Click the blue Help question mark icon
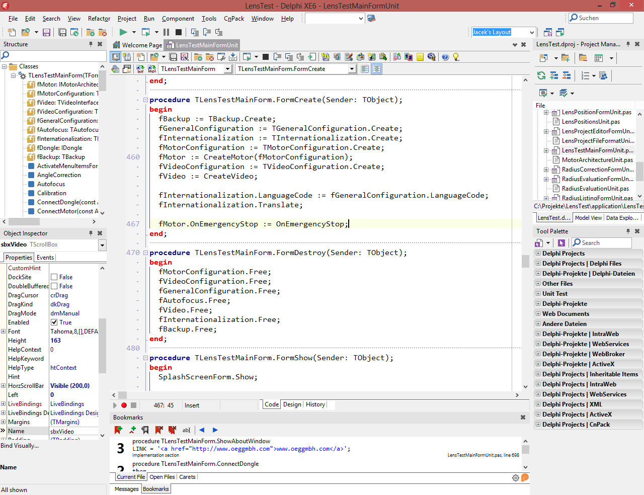This screenshot has height=495, width=644. pyautogui.click(x=445, y=57)
